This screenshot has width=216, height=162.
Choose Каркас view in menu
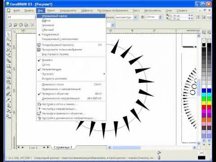pyautogui.click(x=71, y=20)
